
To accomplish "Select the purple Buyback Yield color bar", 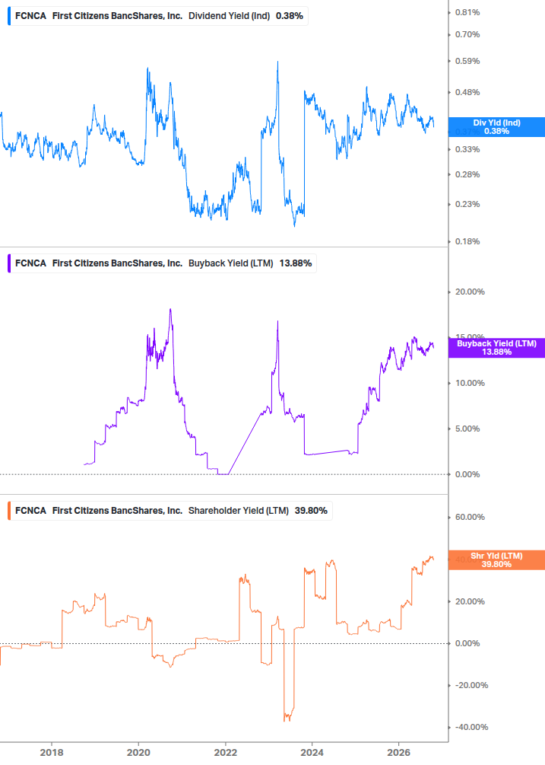I will [x=9, y=263].
